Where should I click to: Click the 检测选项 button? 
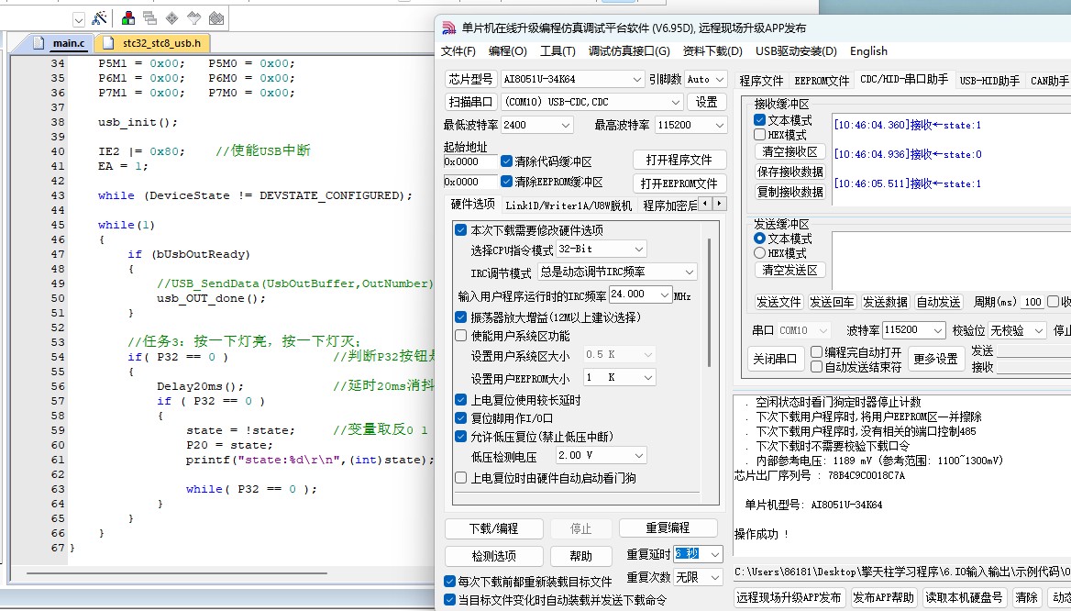tap(494, 556)
